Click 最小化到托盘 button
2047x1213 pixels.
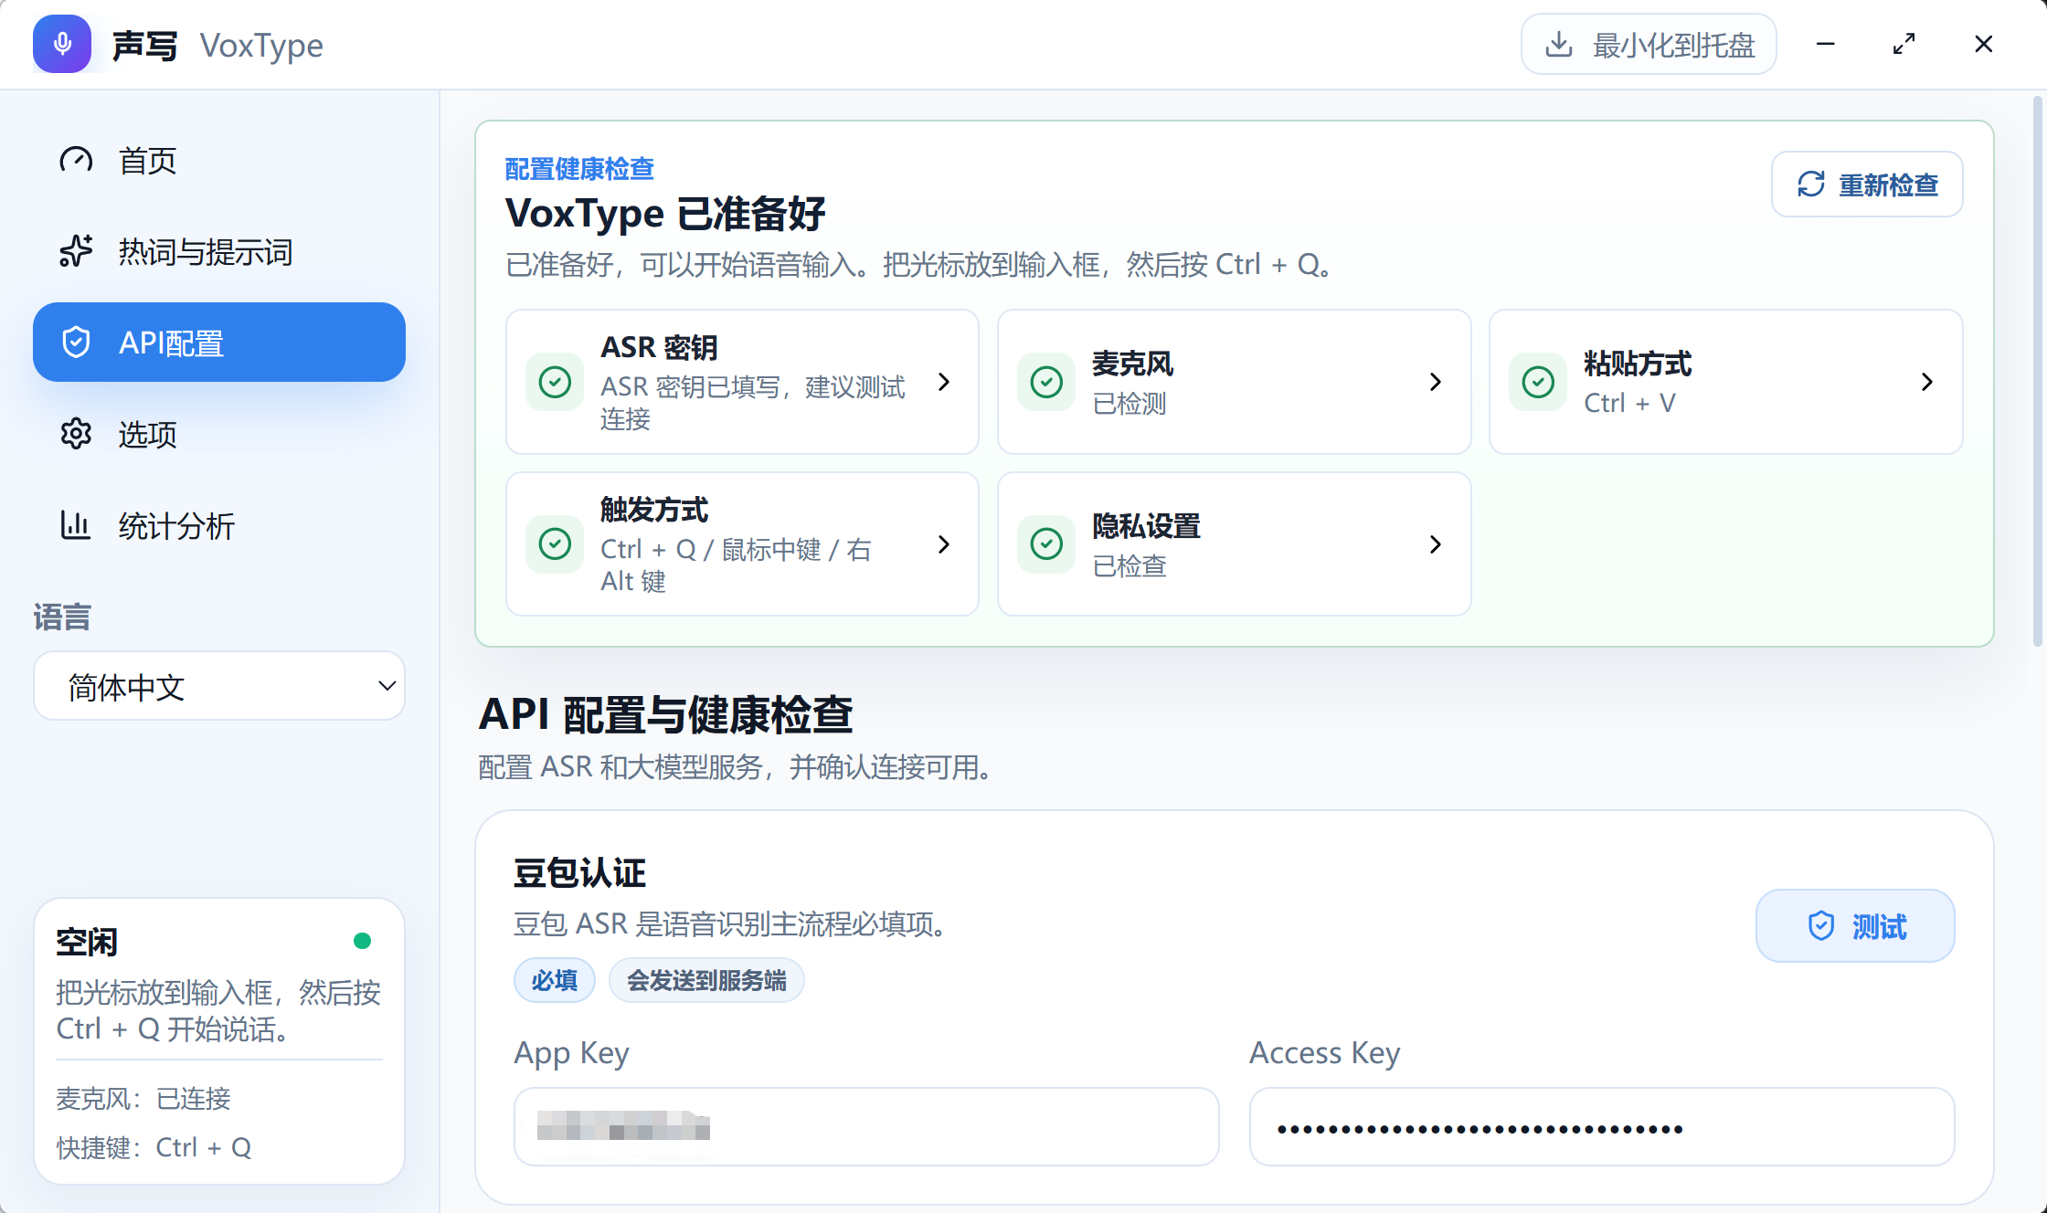(1649, 44)
